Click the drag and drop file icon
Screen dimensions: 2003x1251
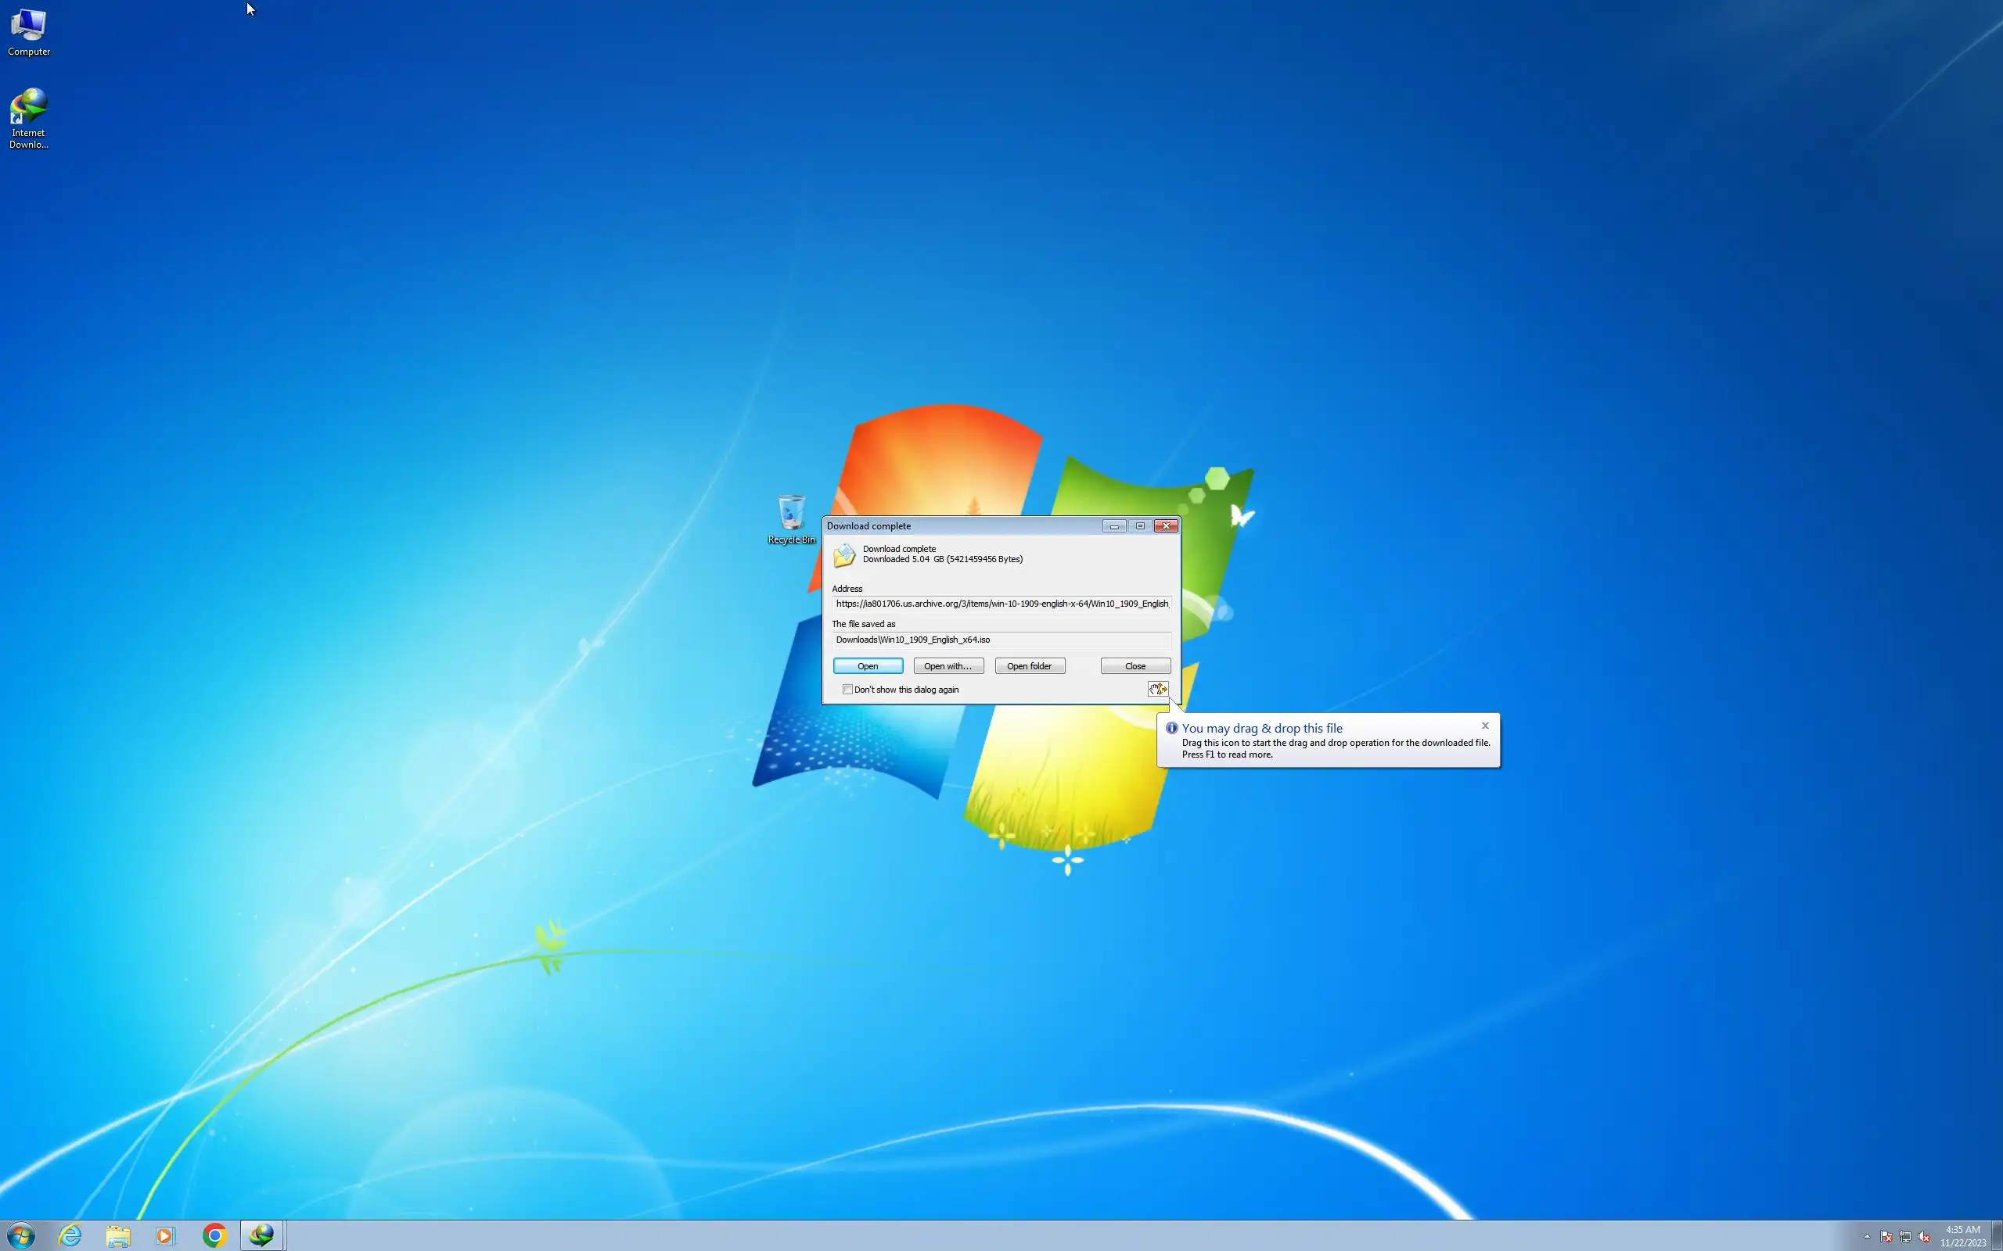[1157, 689]
